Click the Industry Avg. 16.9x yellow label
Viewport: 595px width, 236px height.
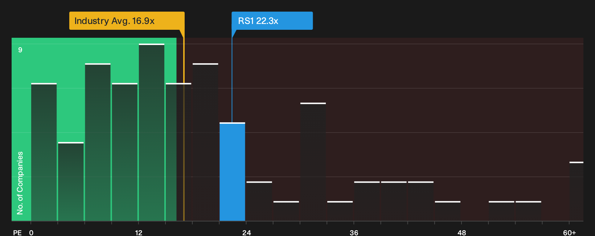click(127, 21)
